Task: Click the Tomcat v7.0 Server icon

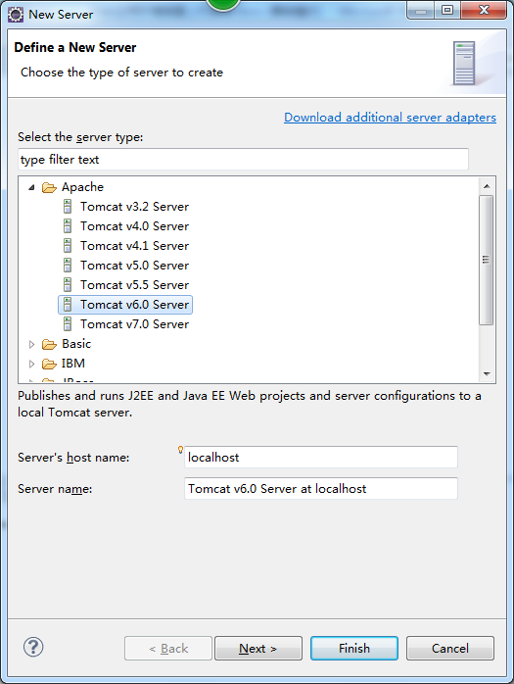Action: tap(68, 324)
